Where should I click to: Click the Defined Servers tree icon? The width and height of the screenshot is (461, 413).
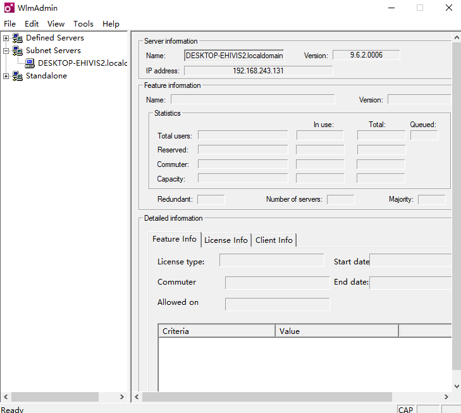coord(17,38)
